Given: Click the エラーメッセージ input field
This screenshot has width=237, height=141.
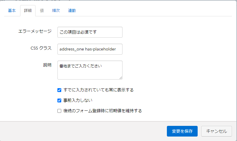Looking at the screenshot, I should pos(90,32).
